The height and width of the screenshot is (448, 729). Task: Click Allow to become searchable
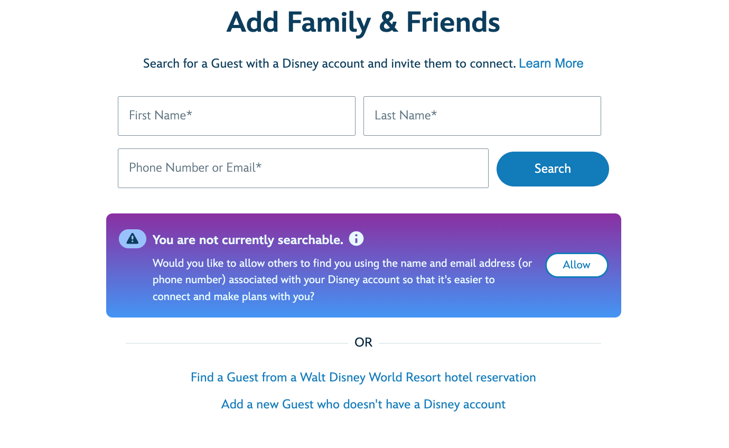point(576,265)
